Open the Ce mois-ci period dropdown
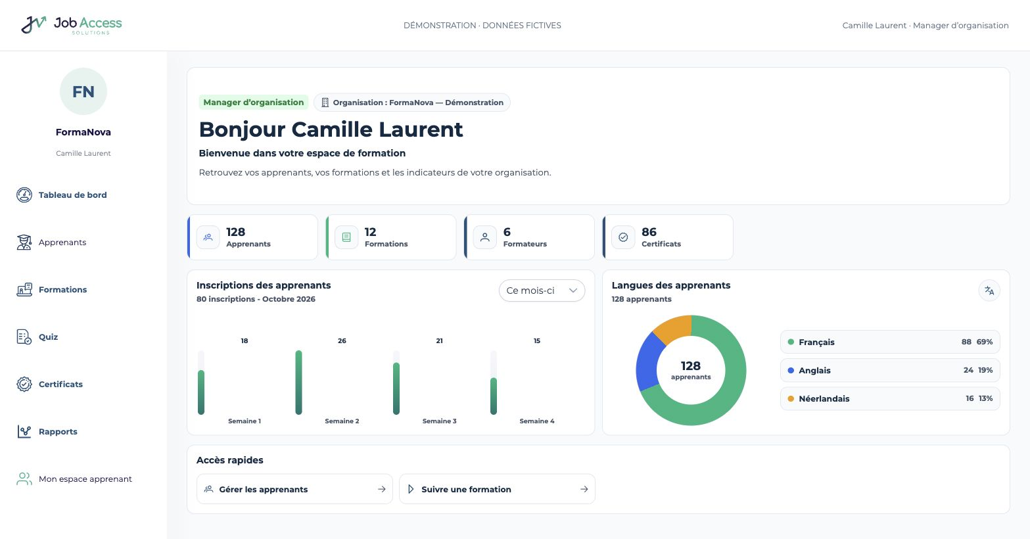Image resolution: width=1030 pixels, height=539 pixels. click(x=542, y=291)
